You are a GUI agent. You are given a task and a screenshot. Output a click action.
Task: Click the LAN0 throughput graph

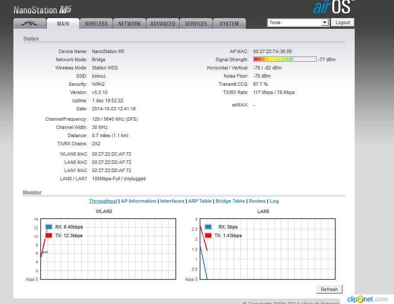tap(267, 249)
